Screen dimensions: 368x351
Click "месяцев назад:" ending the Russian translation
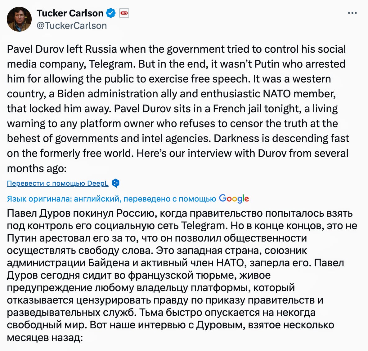[x=45, y=337]
